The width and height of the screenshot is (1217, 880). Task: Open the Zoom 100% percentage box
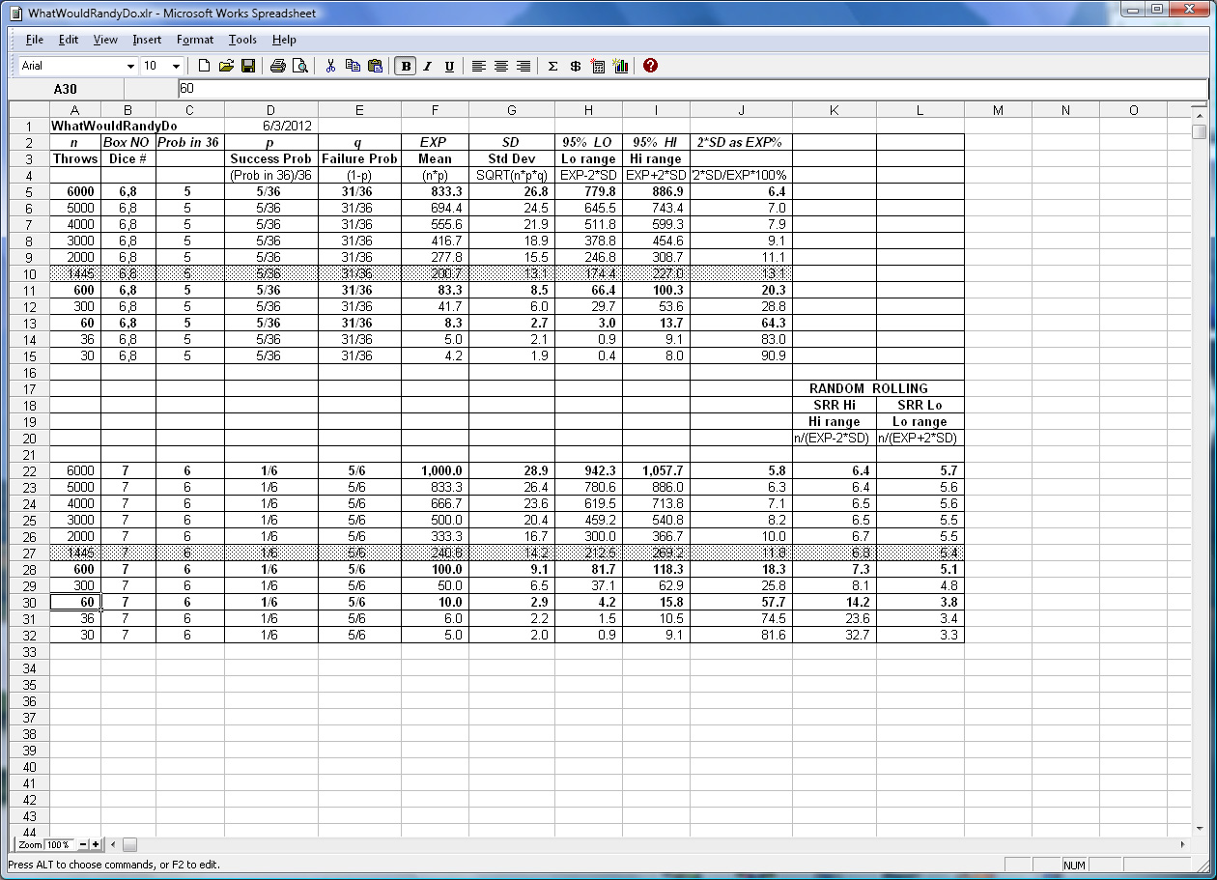coord(58,845)
